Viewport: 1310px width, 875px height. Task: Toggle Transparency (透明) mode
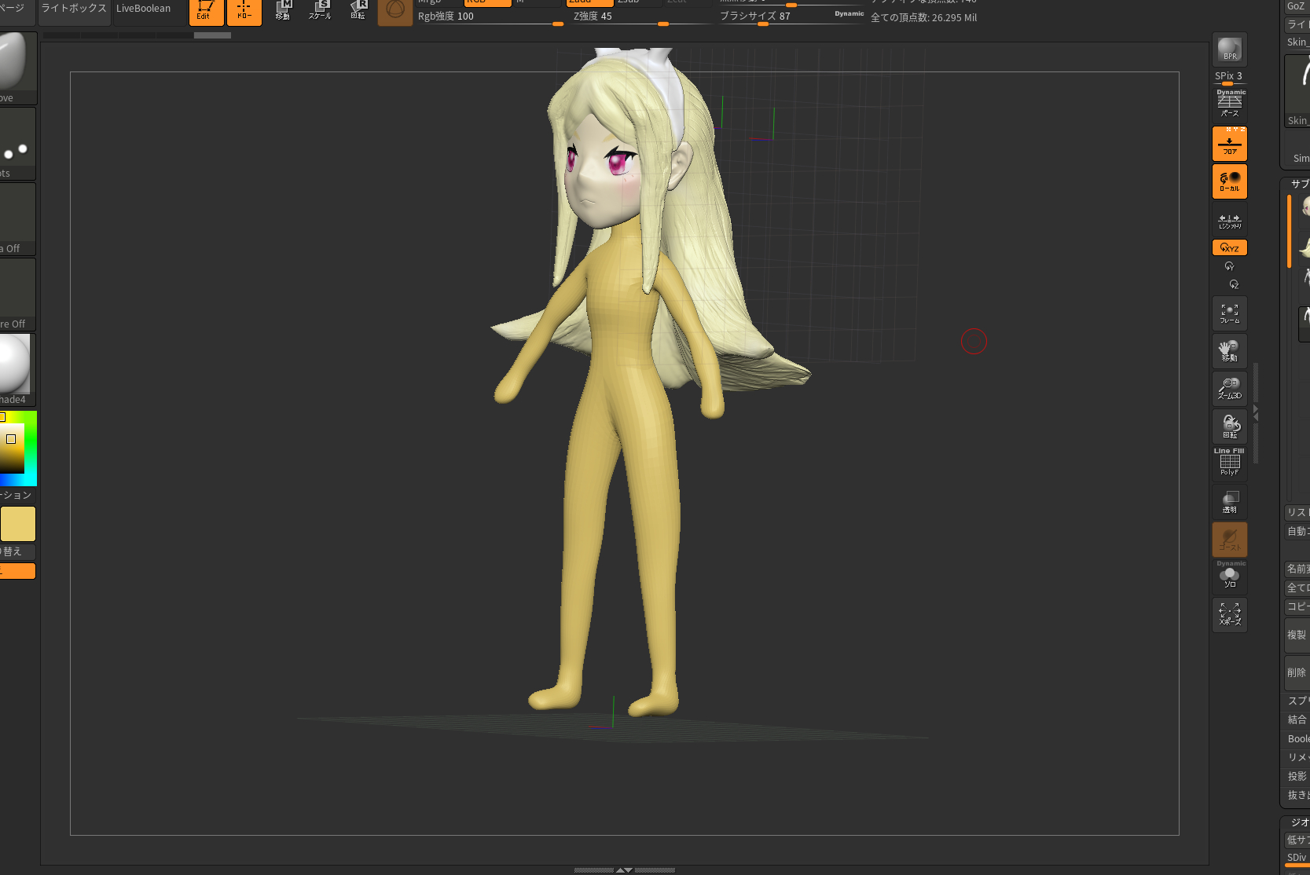pos(1230,502)
